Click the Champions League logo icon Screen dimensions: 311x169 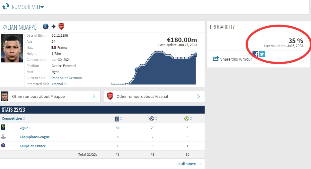3,136
